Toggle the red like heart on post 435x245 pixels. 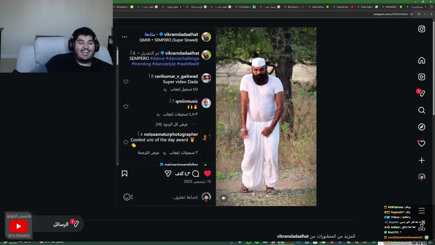[207, 174]
